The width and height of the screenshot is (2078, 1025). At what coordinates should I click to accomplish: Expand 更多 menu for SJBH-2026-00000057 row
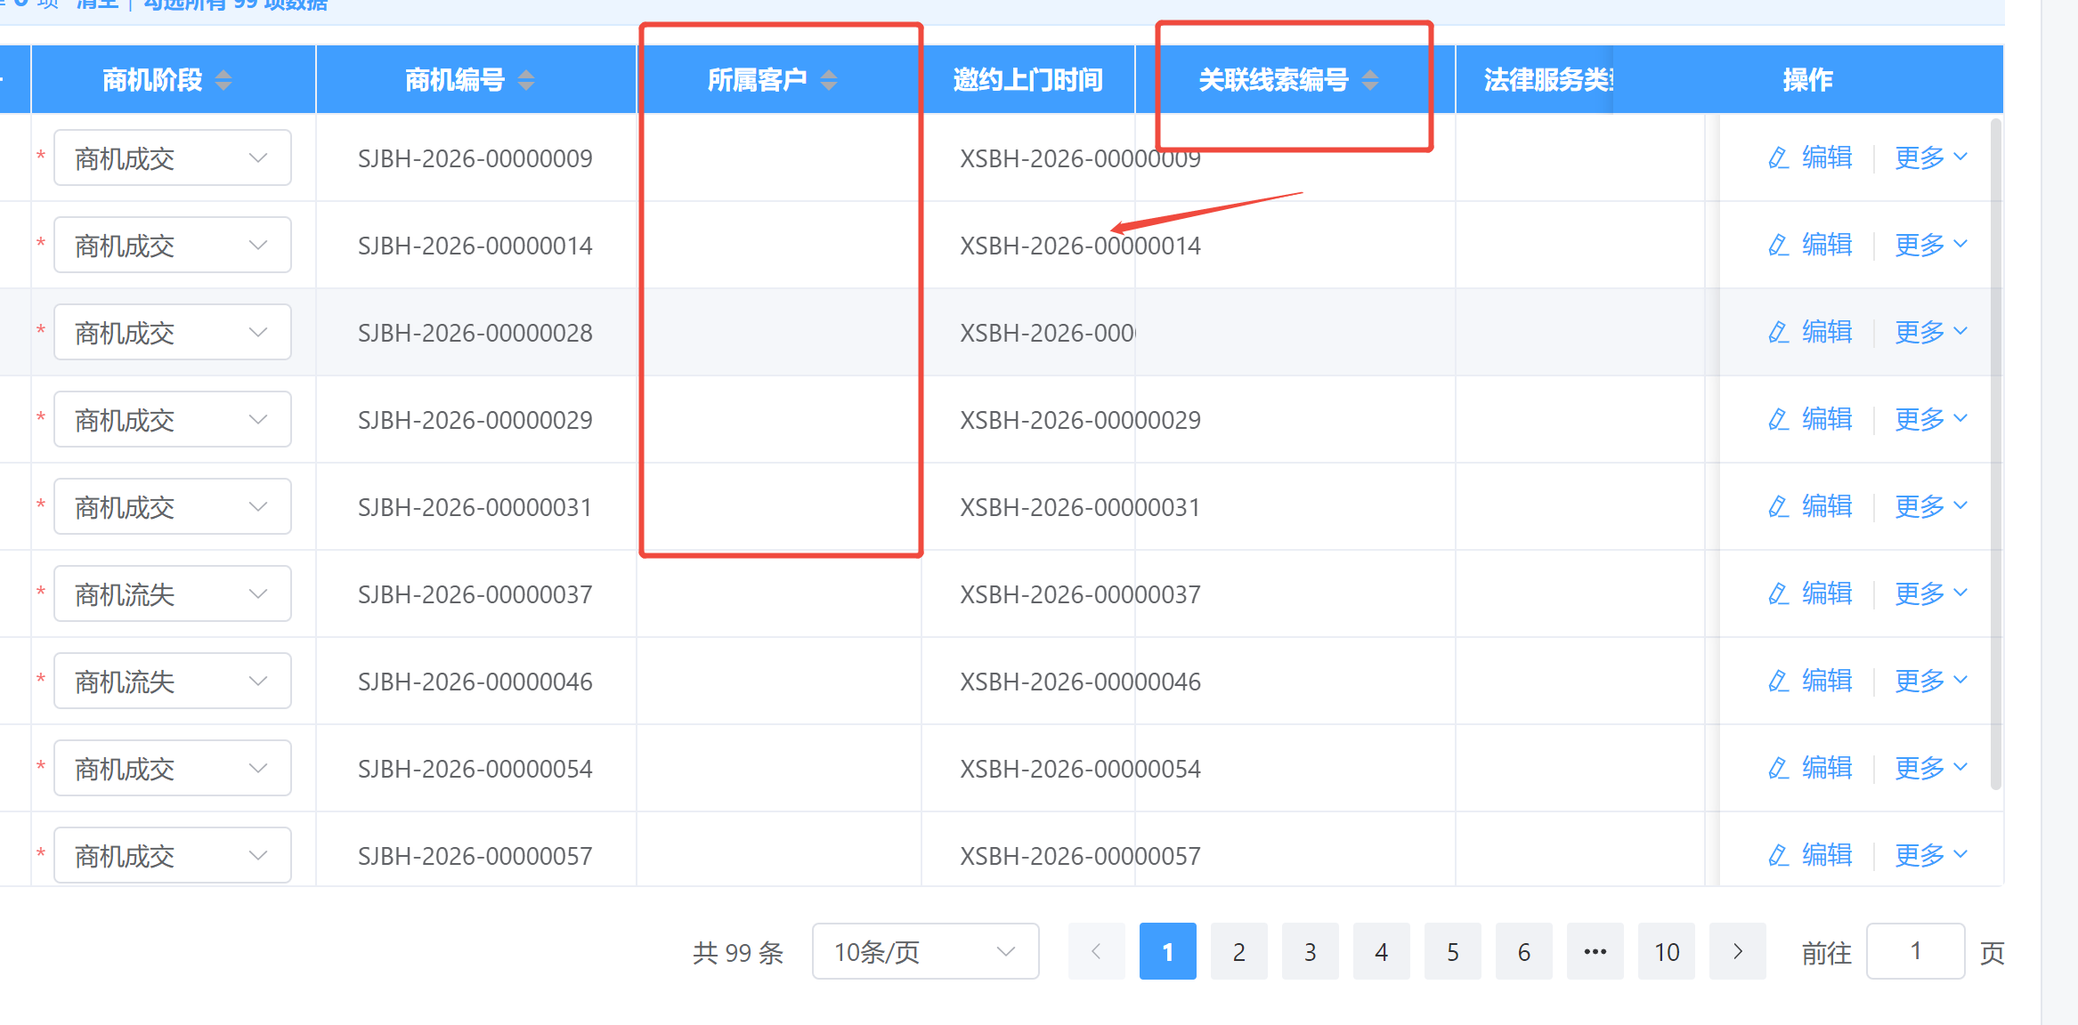(x=1929, y=855)
